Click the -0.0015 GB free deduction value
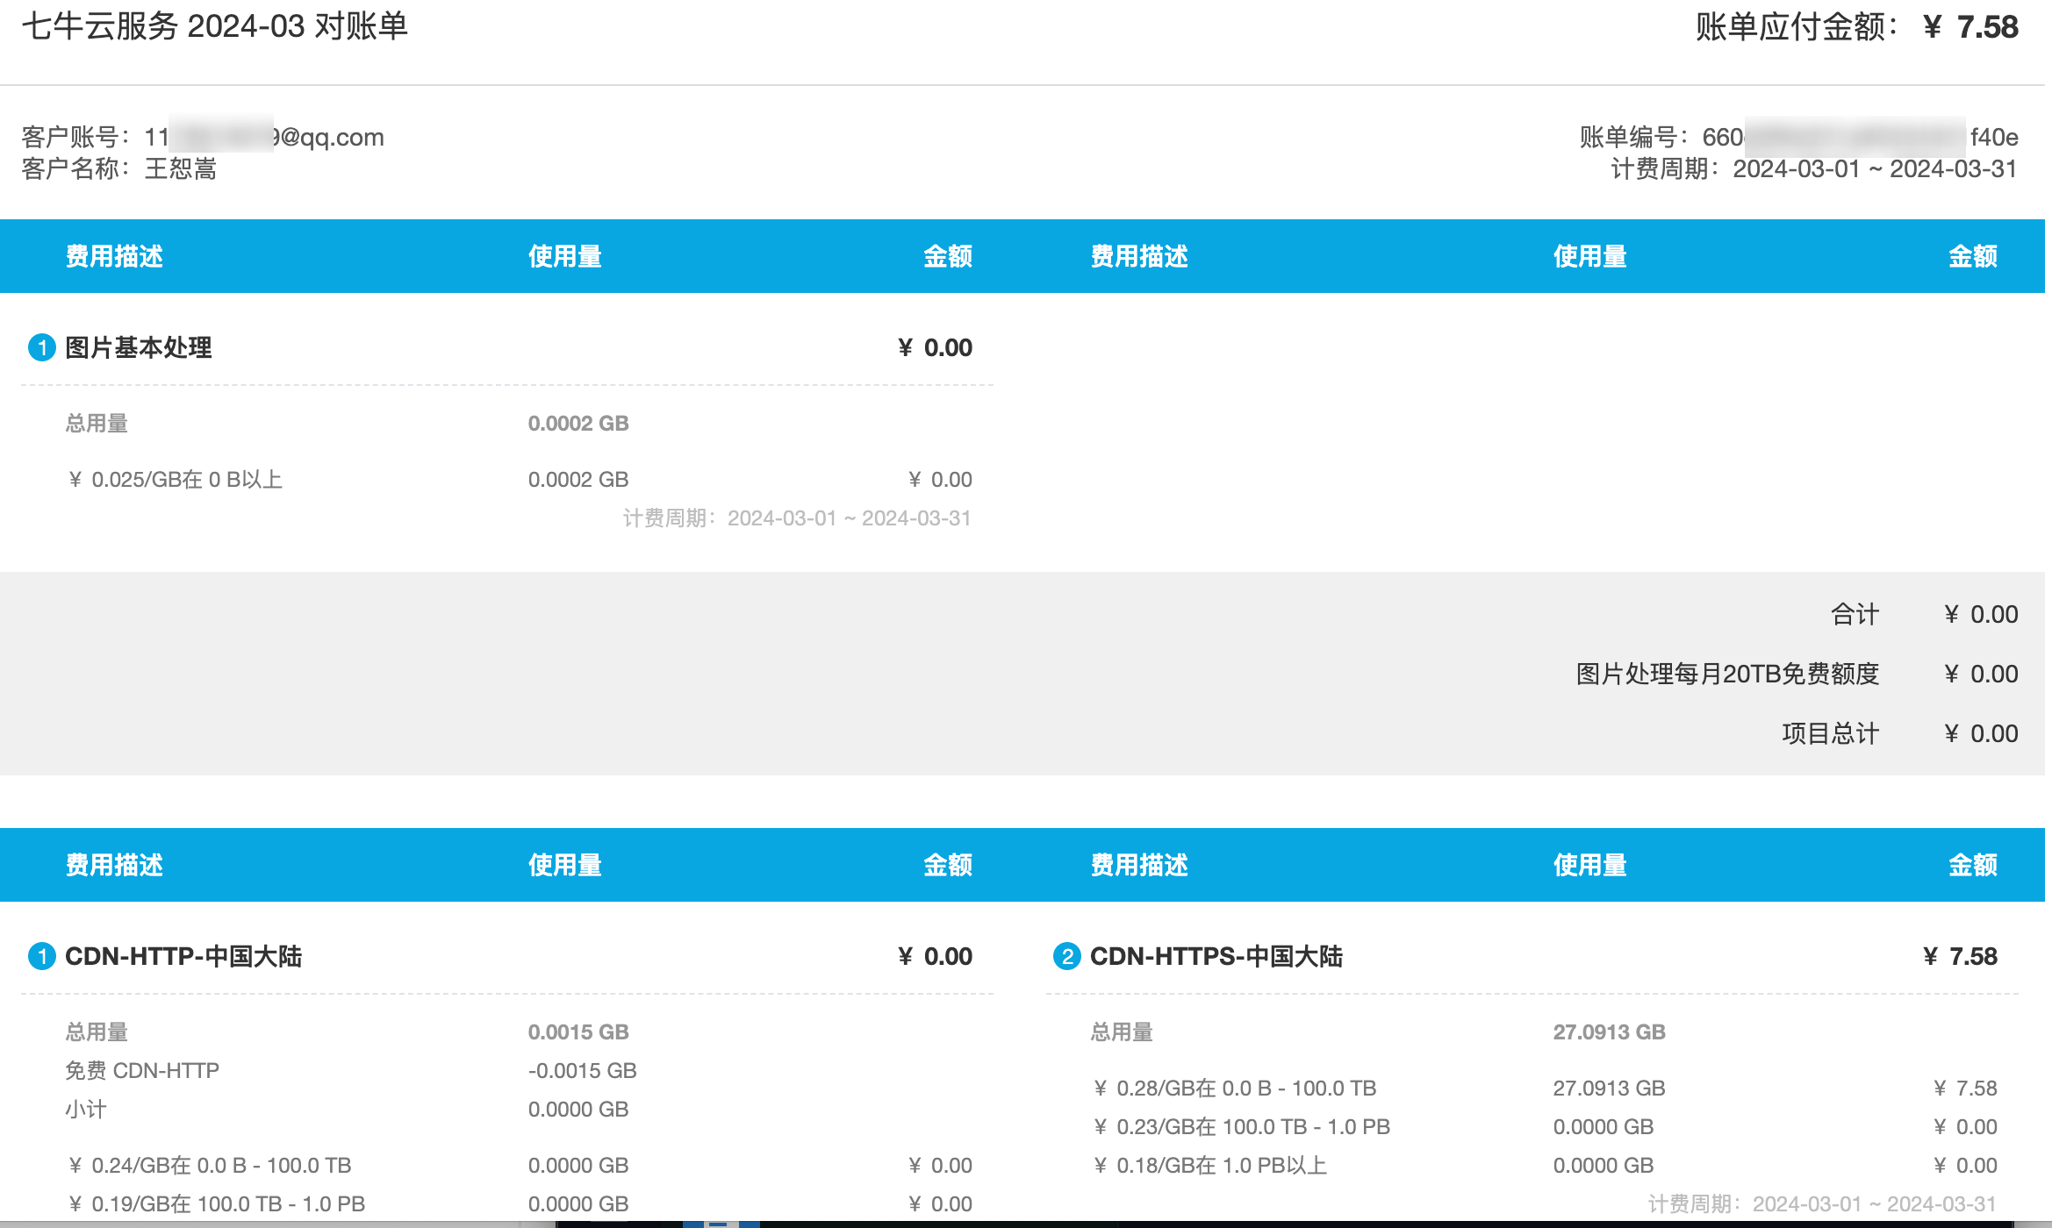The height and width of the screenshot is (1228, 2052). coord(582,1071)
